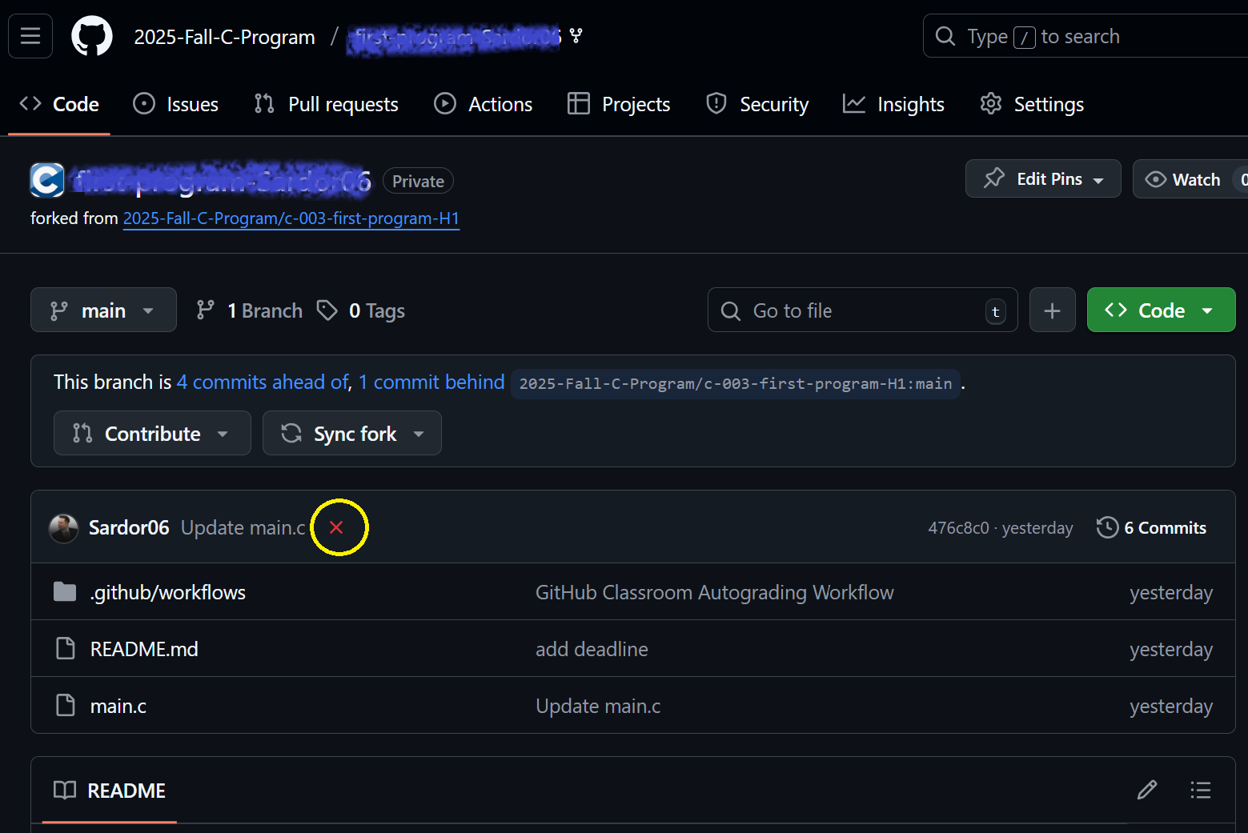
Task: Open the 4 commits ahead link
Action: pos(263,382)
